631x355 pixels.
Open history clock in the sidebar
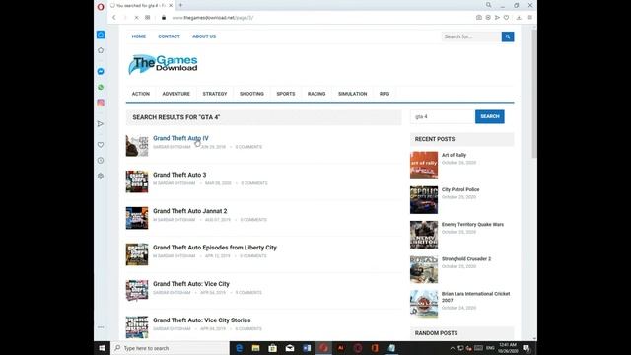point(101,160)
